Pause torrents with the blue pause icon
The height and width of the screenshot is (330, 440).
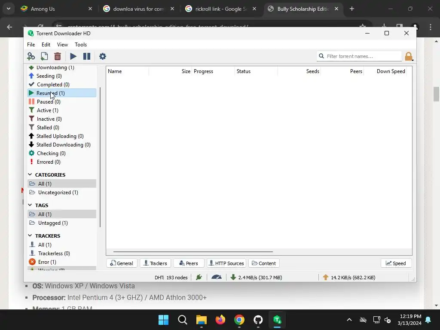87,56
